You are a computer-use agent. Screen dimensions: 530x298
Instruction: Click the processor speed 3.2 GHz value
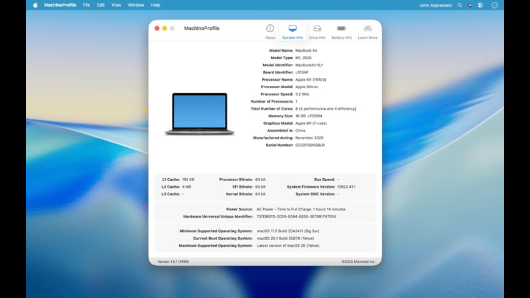(302, 94)
